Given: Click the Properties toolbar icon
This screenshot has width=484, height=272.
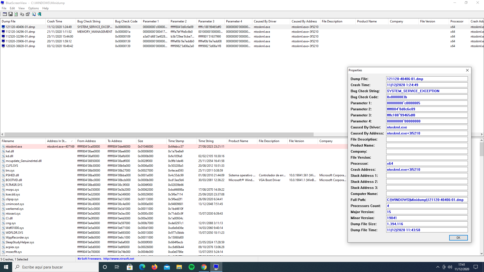Looking at the screenshot, I should (x=28, y=14).
